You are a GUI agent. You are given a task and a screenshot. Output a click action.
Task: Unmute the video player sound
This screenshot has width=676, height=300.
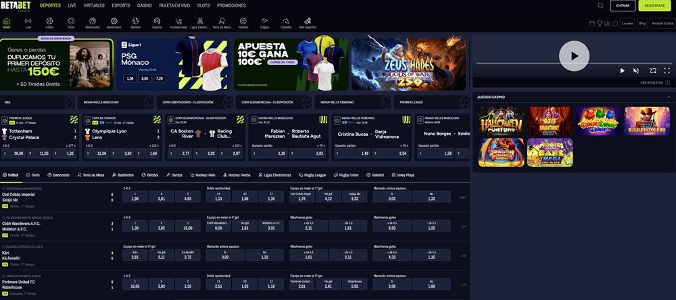point(635,70)
